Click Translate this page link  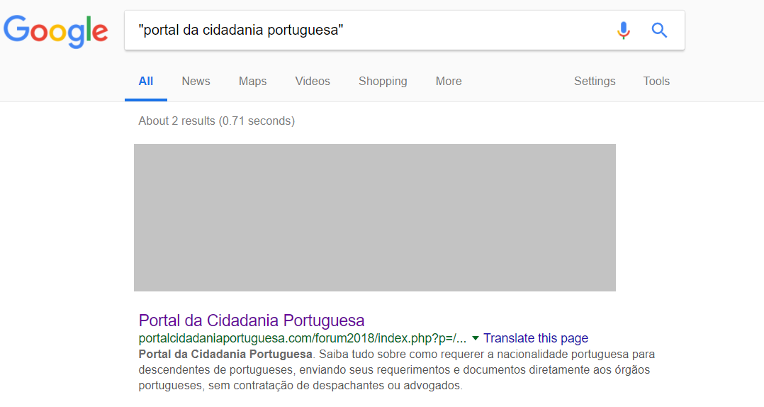pyautogui.click(x=536, y=338)
